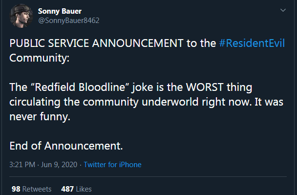
Task: Click the capitalized word WORST
Action: coord(205,87)
